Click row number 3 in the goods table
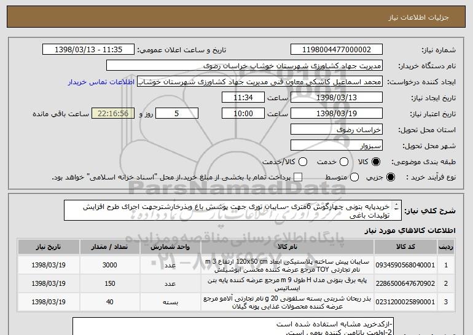 click(x=446, y=302)
